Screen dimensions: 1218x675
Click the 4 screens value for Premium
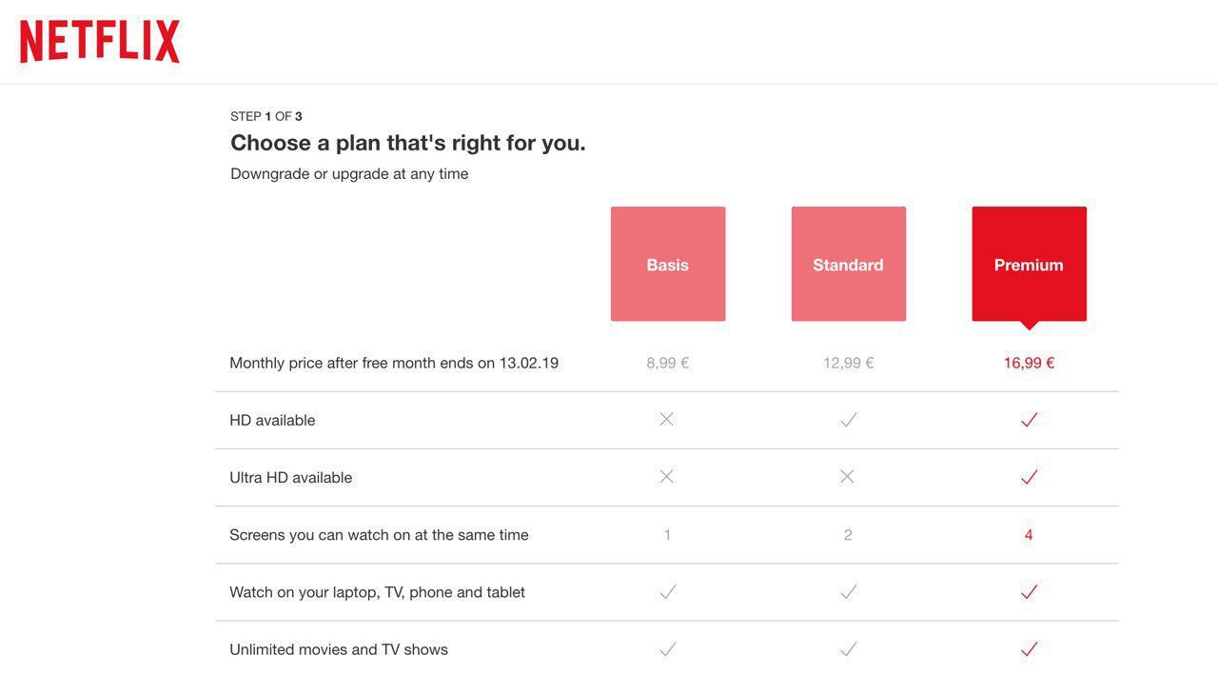click(1029, 535)
